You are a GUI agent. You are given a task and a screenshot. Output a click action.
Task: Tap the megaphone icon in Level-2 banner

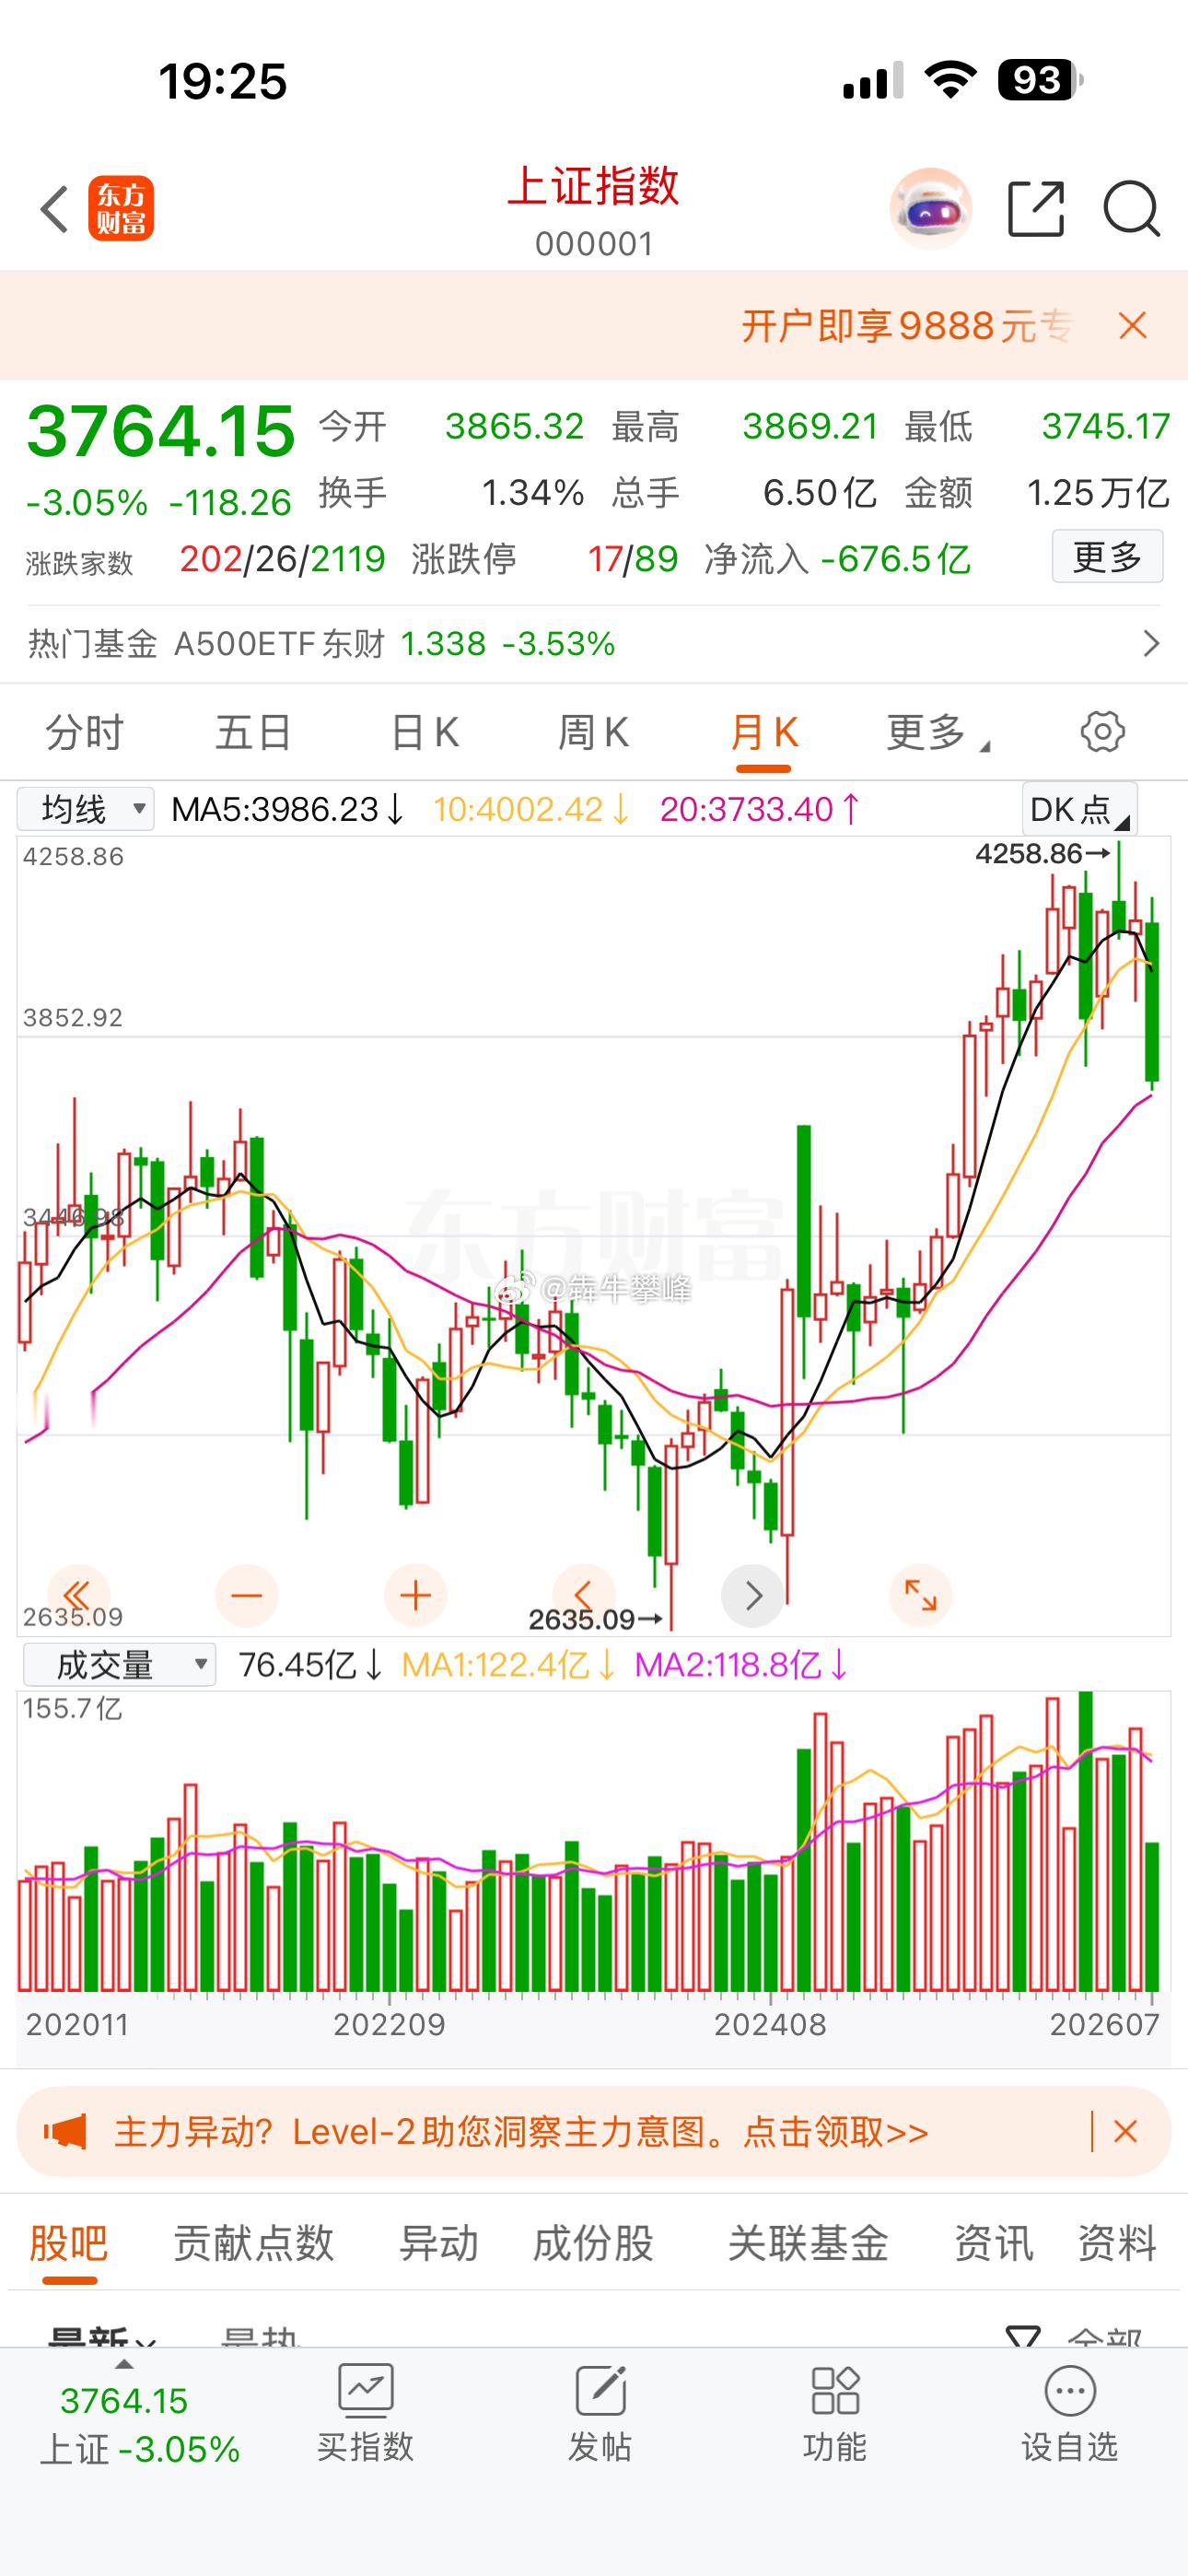tap(65, 2132)
